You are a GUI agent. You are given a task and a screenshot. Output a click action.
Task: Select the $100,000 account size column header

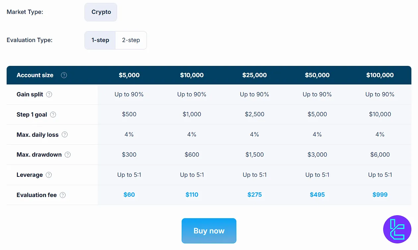[x=380, y=75]
